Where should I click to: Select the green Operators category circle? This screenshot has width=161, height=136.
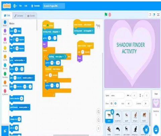tap(5, 74)
